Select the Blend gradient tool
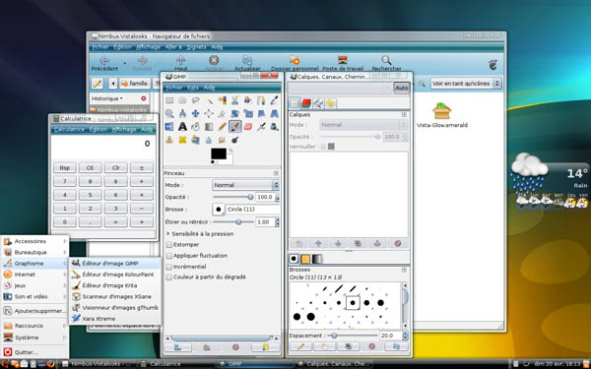This screenshot has width=591, height=369. (x=209, y=127)
